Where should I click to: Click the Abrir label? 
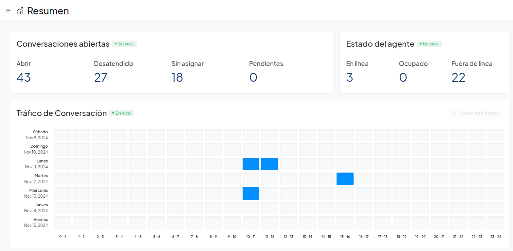(24, 64)
